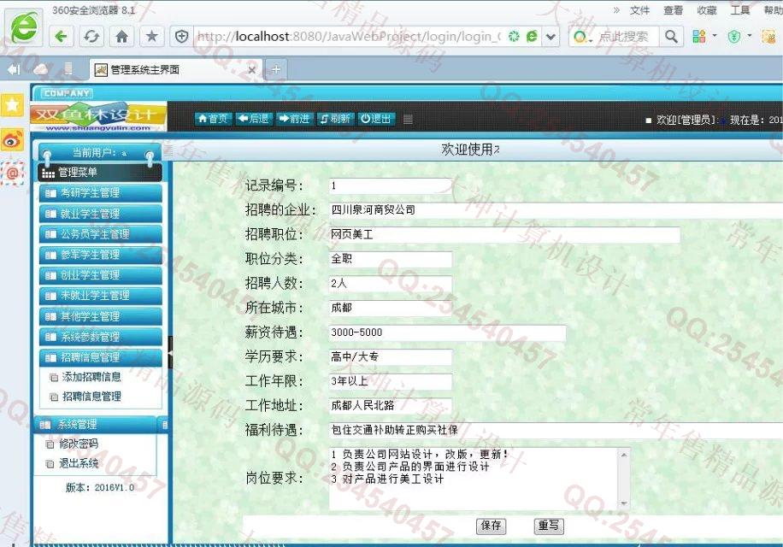Expand the 就业学生管理 menu section
Screen dimensions: 783x547
tap(100, 214)
